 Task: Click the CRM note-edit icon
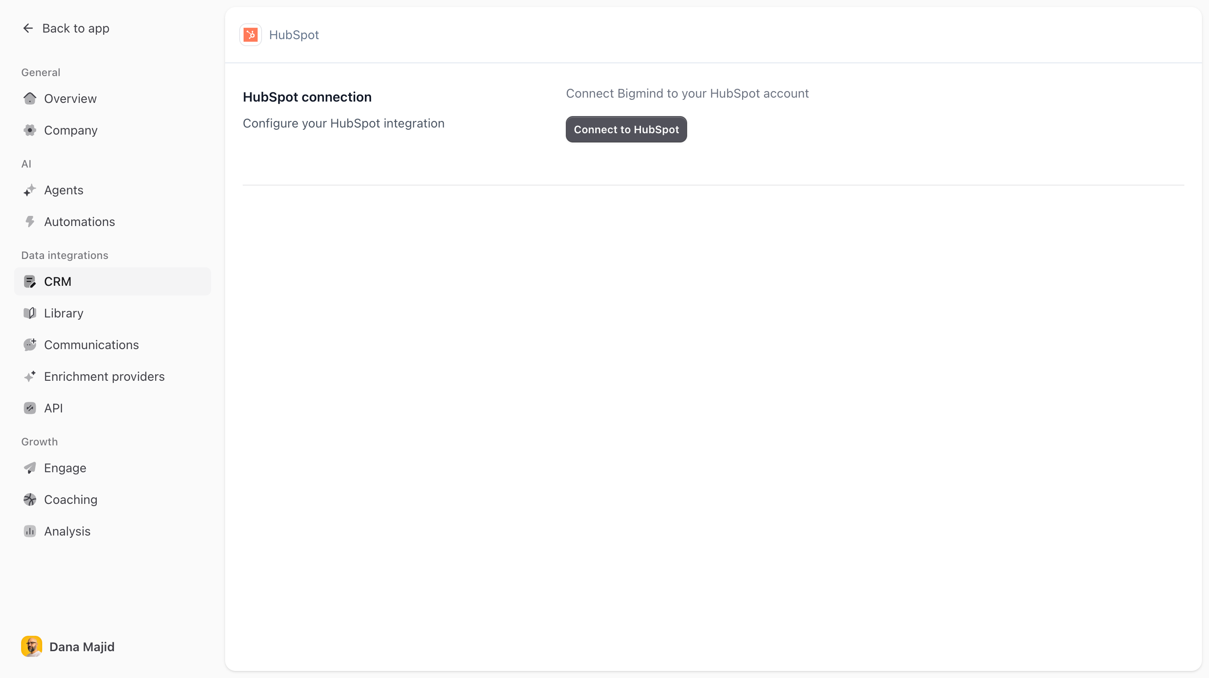pyautogui.click(x=29, y=281)
